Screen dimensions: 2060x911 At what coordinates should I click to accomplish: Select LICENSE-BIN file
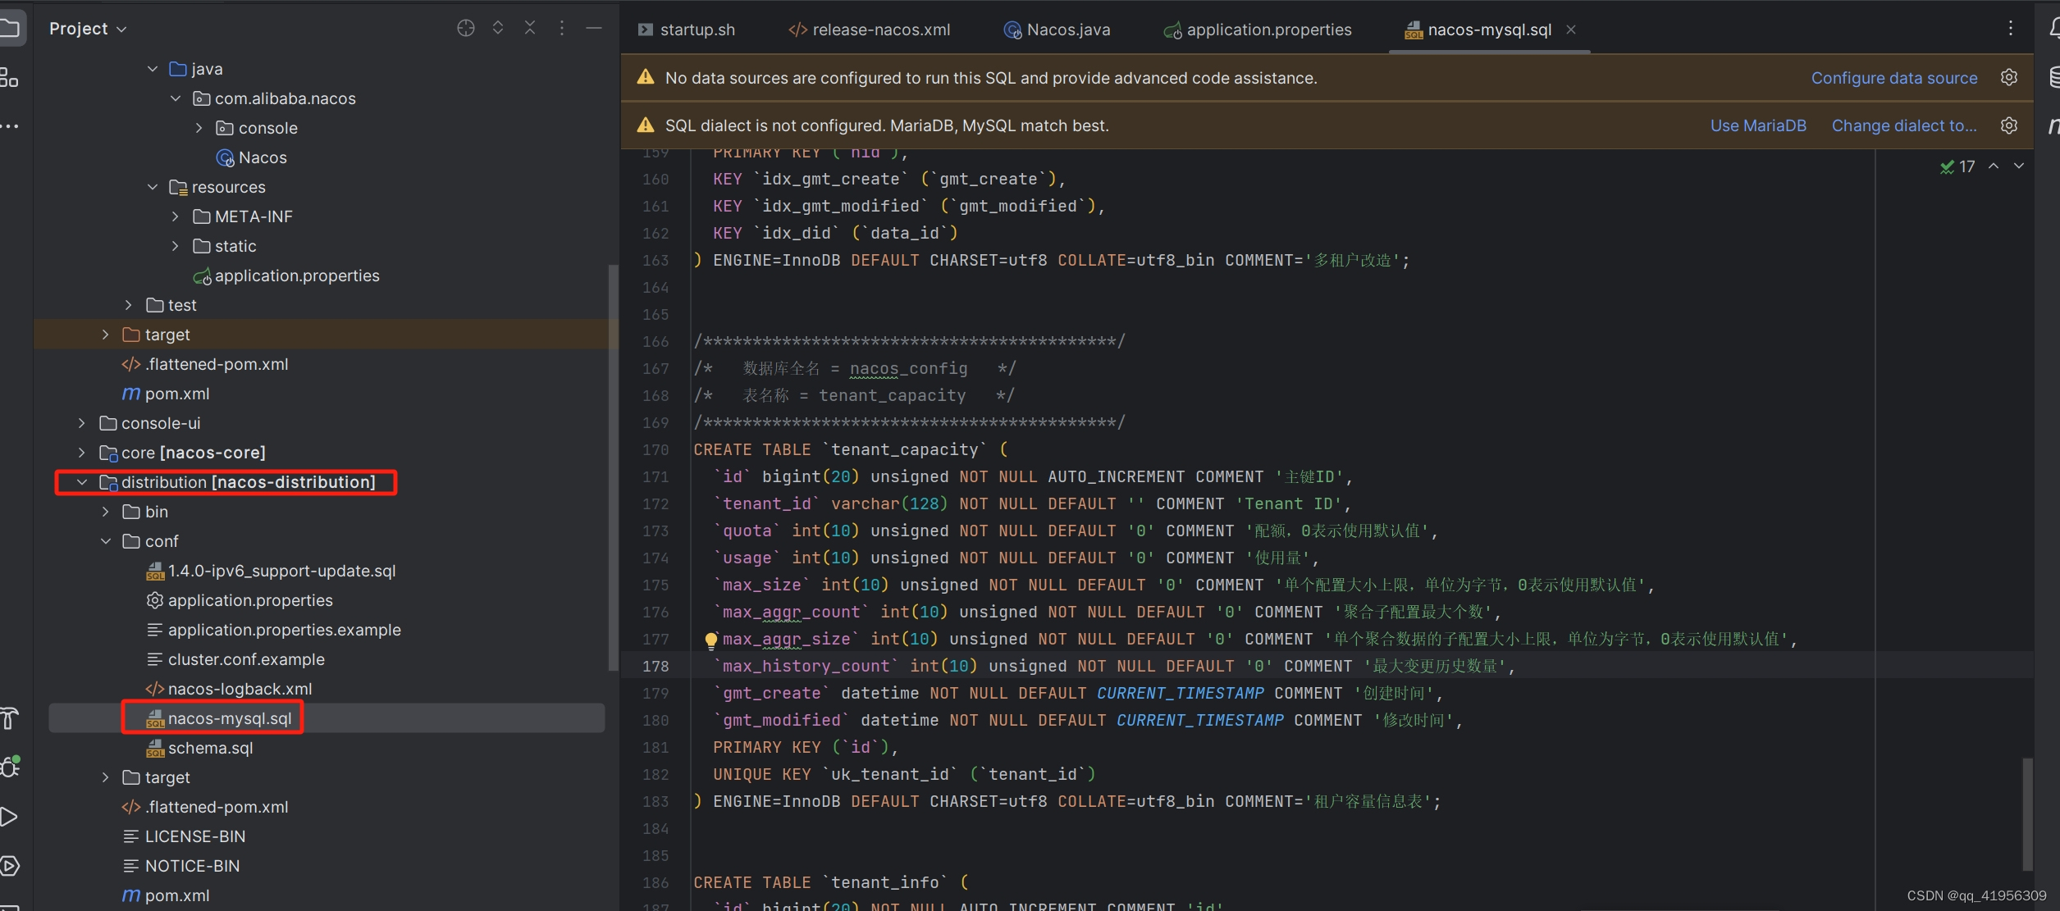[184, 836]
